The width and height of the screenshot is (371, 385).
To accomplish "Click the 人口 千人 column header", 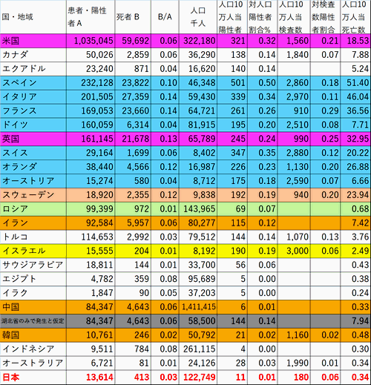I will pos(198,17).
